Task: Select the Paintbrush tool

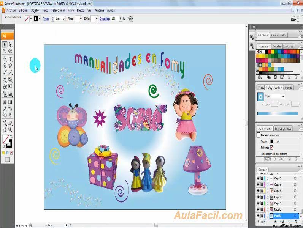Action: [5, 72]
